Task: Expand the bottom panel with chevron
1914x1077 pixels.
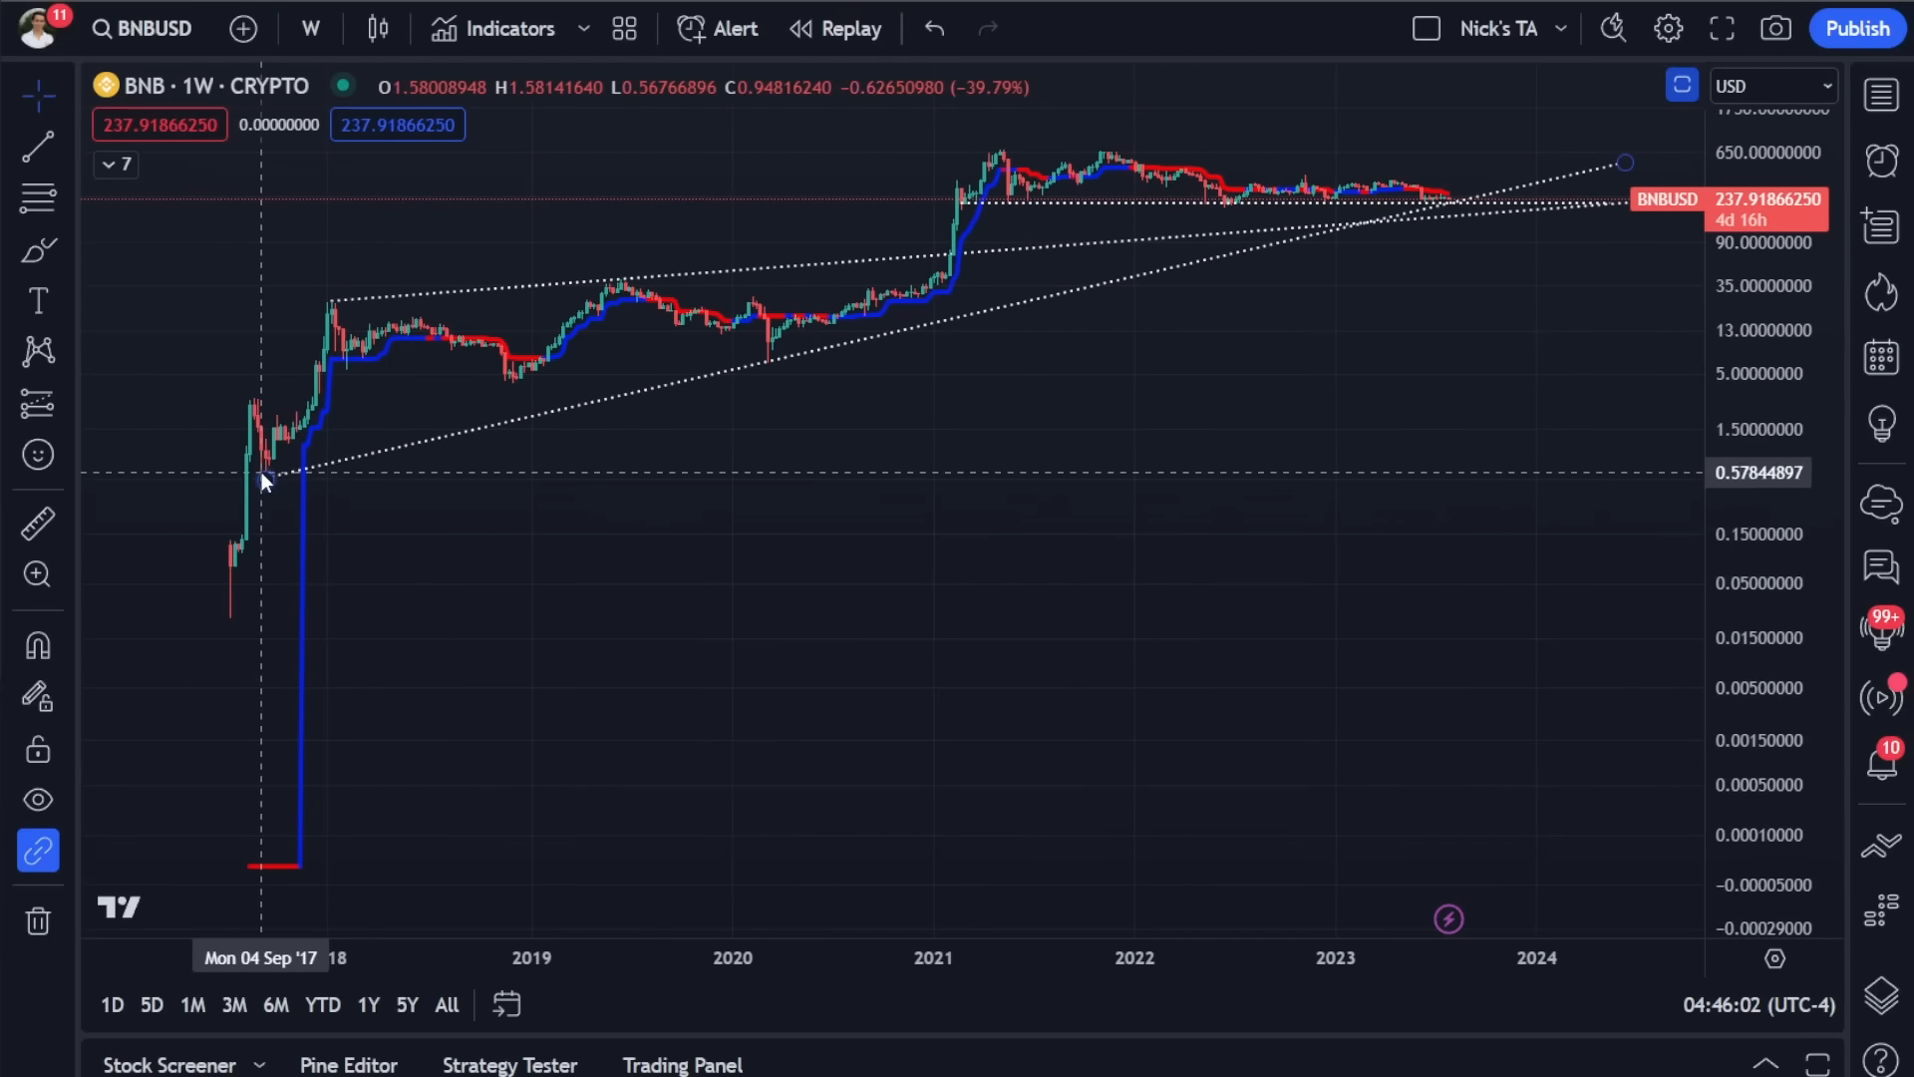Action: [x=1765, y=1063]
